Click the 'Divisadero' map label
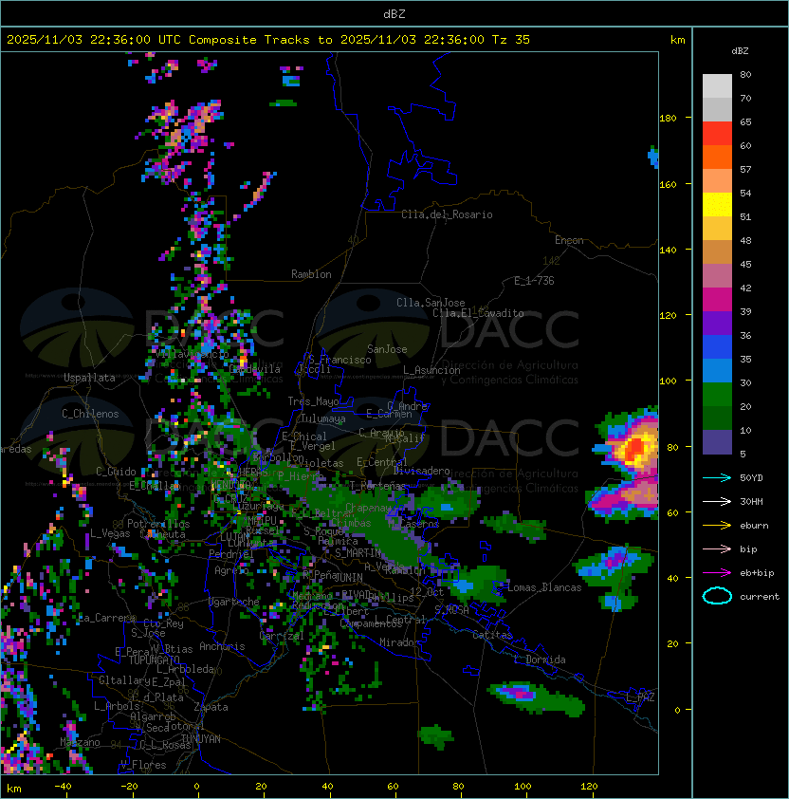 (x=421, y=471)
